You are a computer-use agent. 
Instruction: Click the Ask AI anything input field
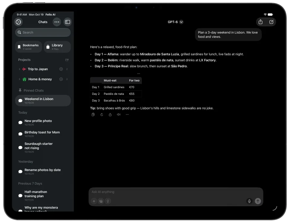tap(176, 192)
